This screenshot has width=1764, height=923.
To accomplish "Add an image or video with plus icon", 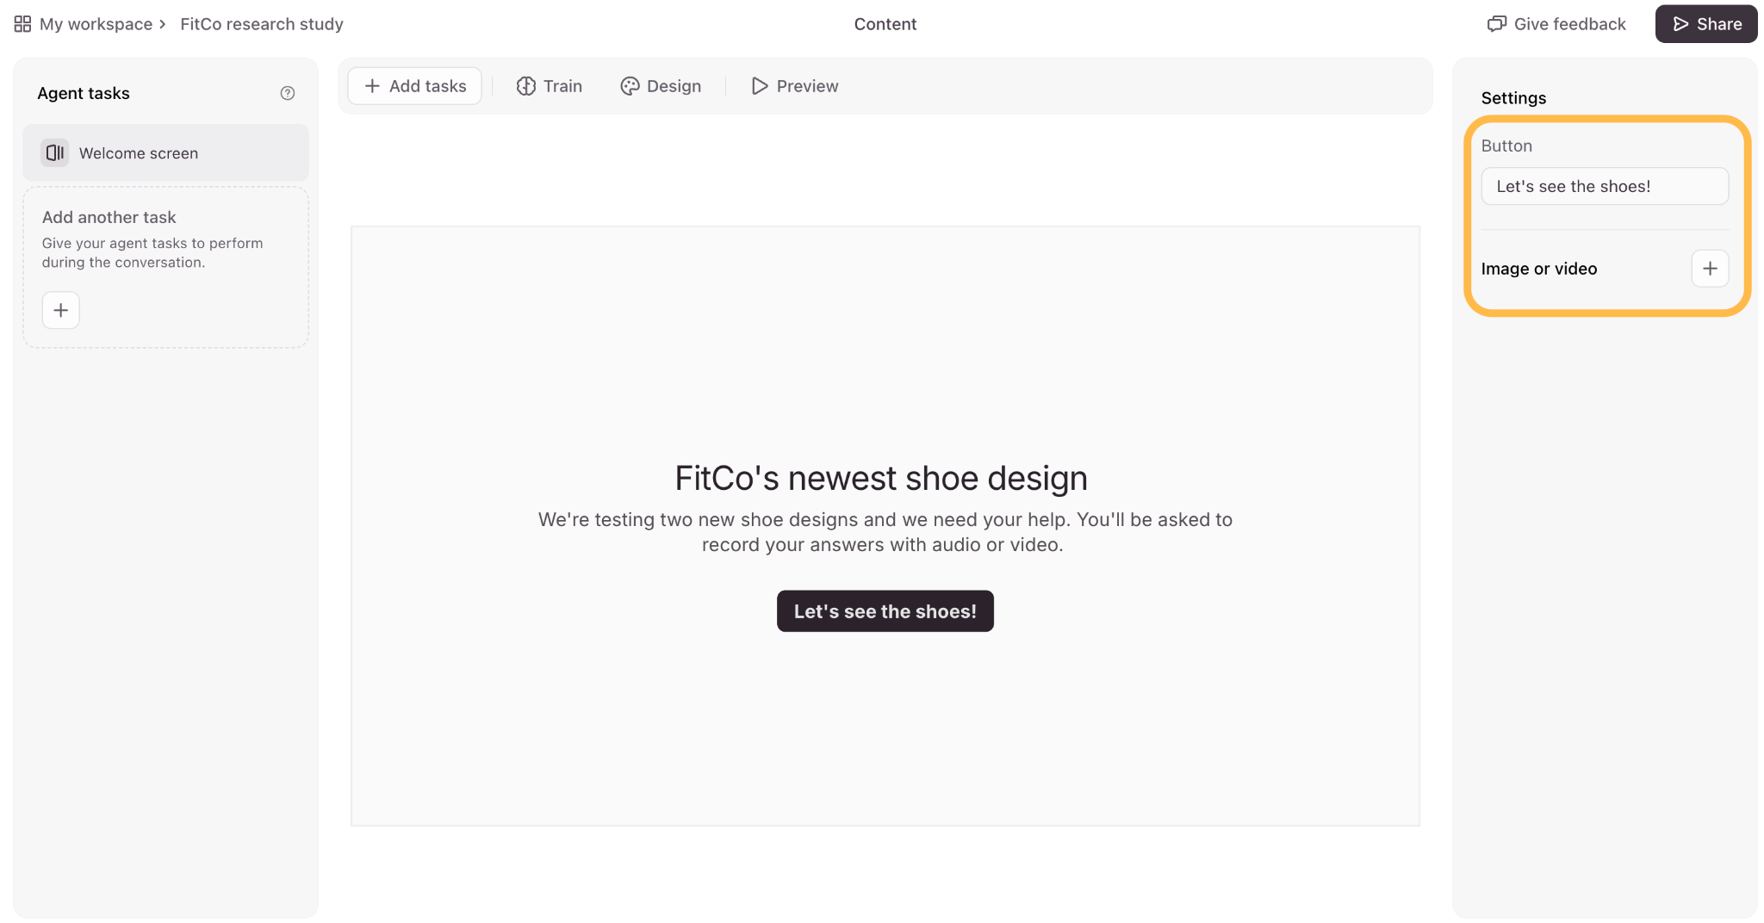I will (1710, 269).
